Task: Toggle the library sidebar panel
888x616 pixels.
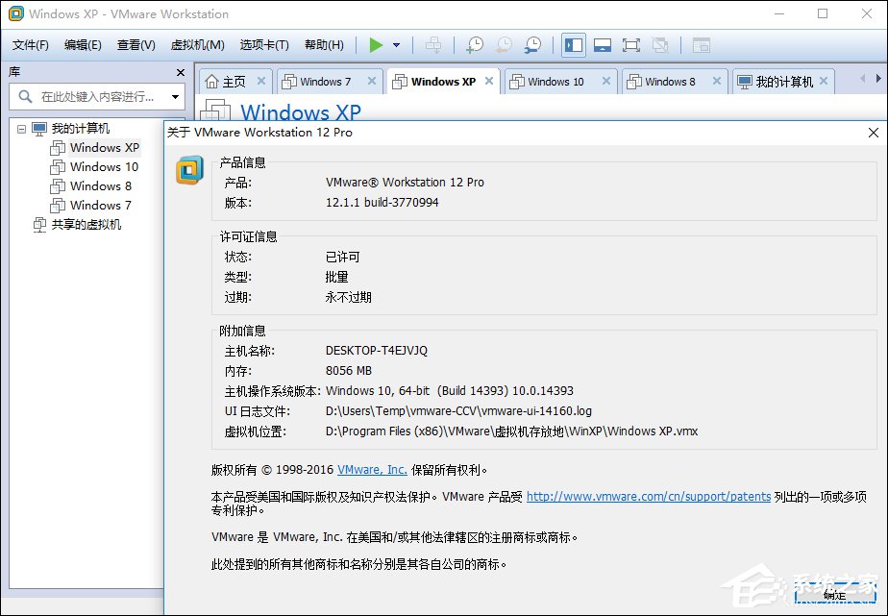Action: tap(574, 44)
